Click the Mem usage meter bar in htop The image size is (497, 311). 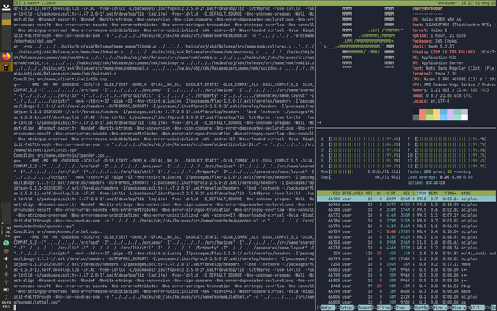361,172
